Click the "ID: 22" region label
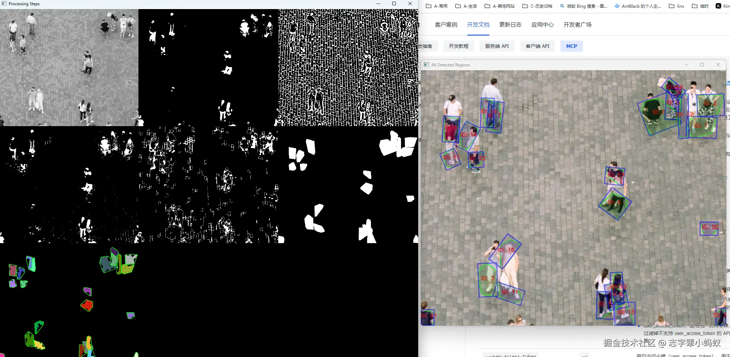Image resolution: width=730 pixels, height=357 pixels. [x=478, y=158]
